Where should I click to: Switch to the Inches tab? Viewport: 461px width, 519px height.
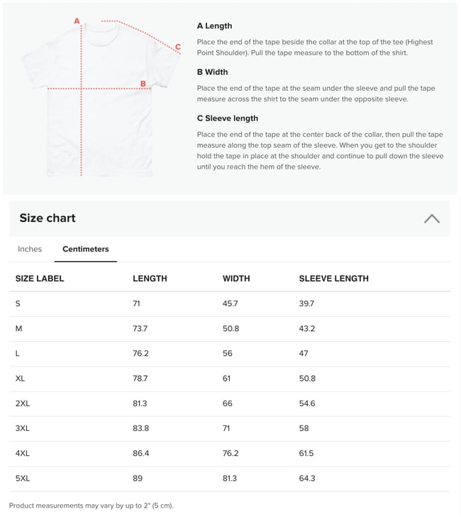click(30, 249)
